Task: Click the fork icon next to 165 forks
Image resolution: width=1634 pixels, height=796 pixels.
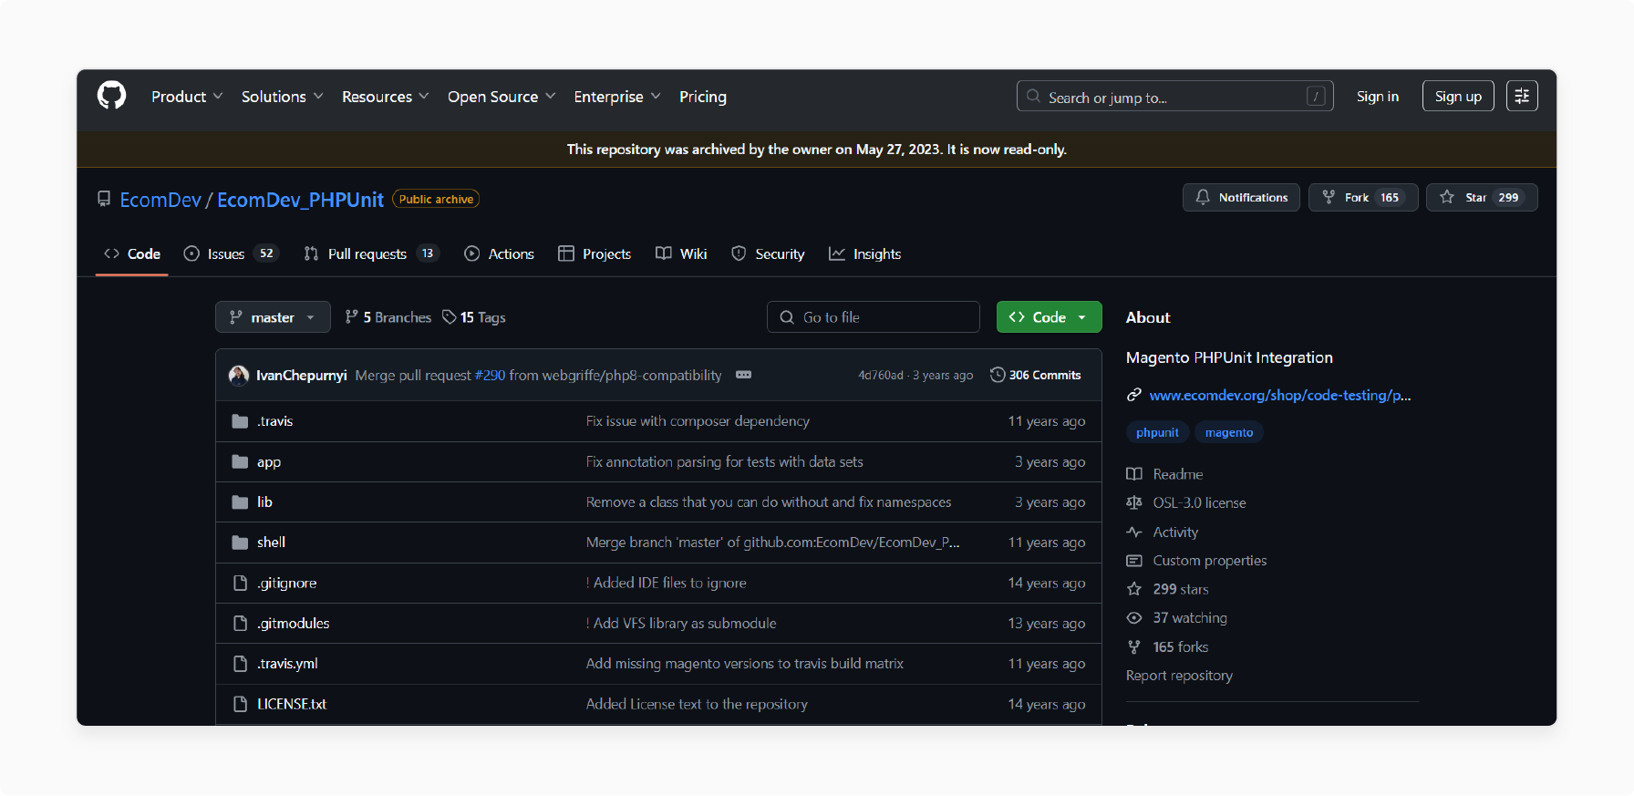Action: click(x=1134, y=646)
